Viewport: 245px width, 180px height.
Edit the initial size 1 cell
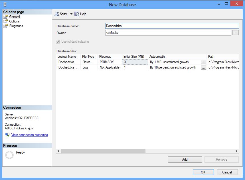pos(135,67)
